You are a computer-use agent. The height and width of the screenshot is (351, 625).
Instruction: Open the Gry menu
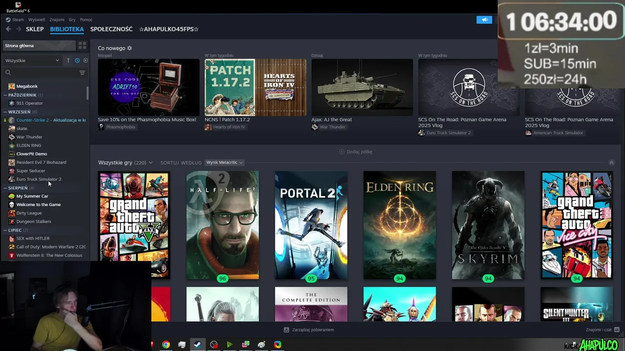click(72, 20)
